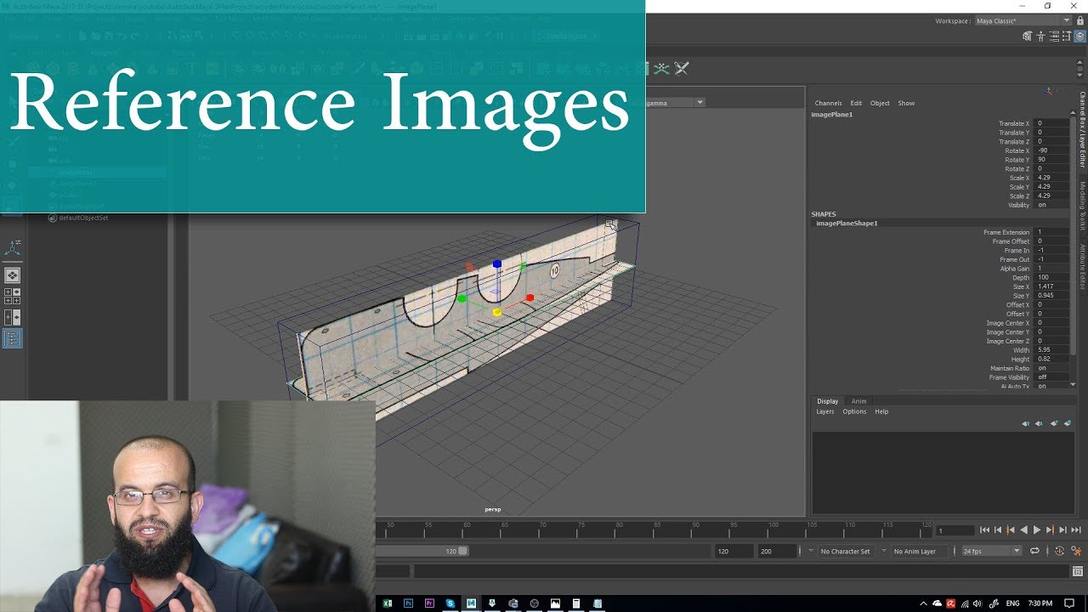The image size is (1088, 612).
Task: Open Photoshop from the Windows taskbar
Action: pos(409,603)
